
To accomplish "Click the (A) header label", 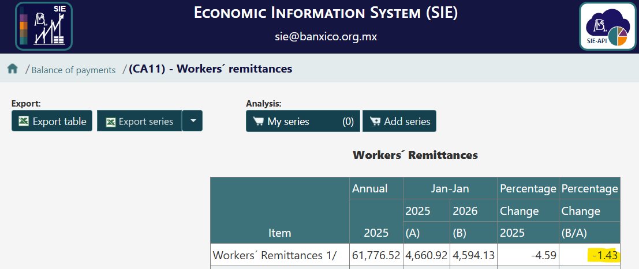I will [x=412, y=233].
